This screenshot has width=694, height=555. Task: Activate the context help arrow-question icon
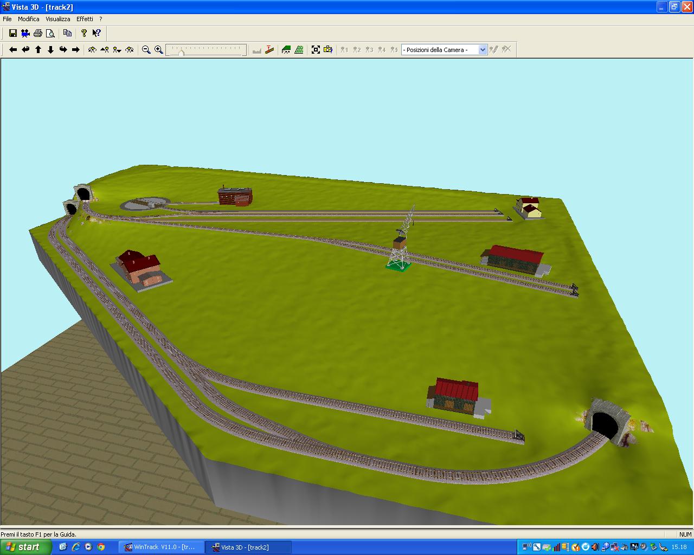tap(97, 33)
